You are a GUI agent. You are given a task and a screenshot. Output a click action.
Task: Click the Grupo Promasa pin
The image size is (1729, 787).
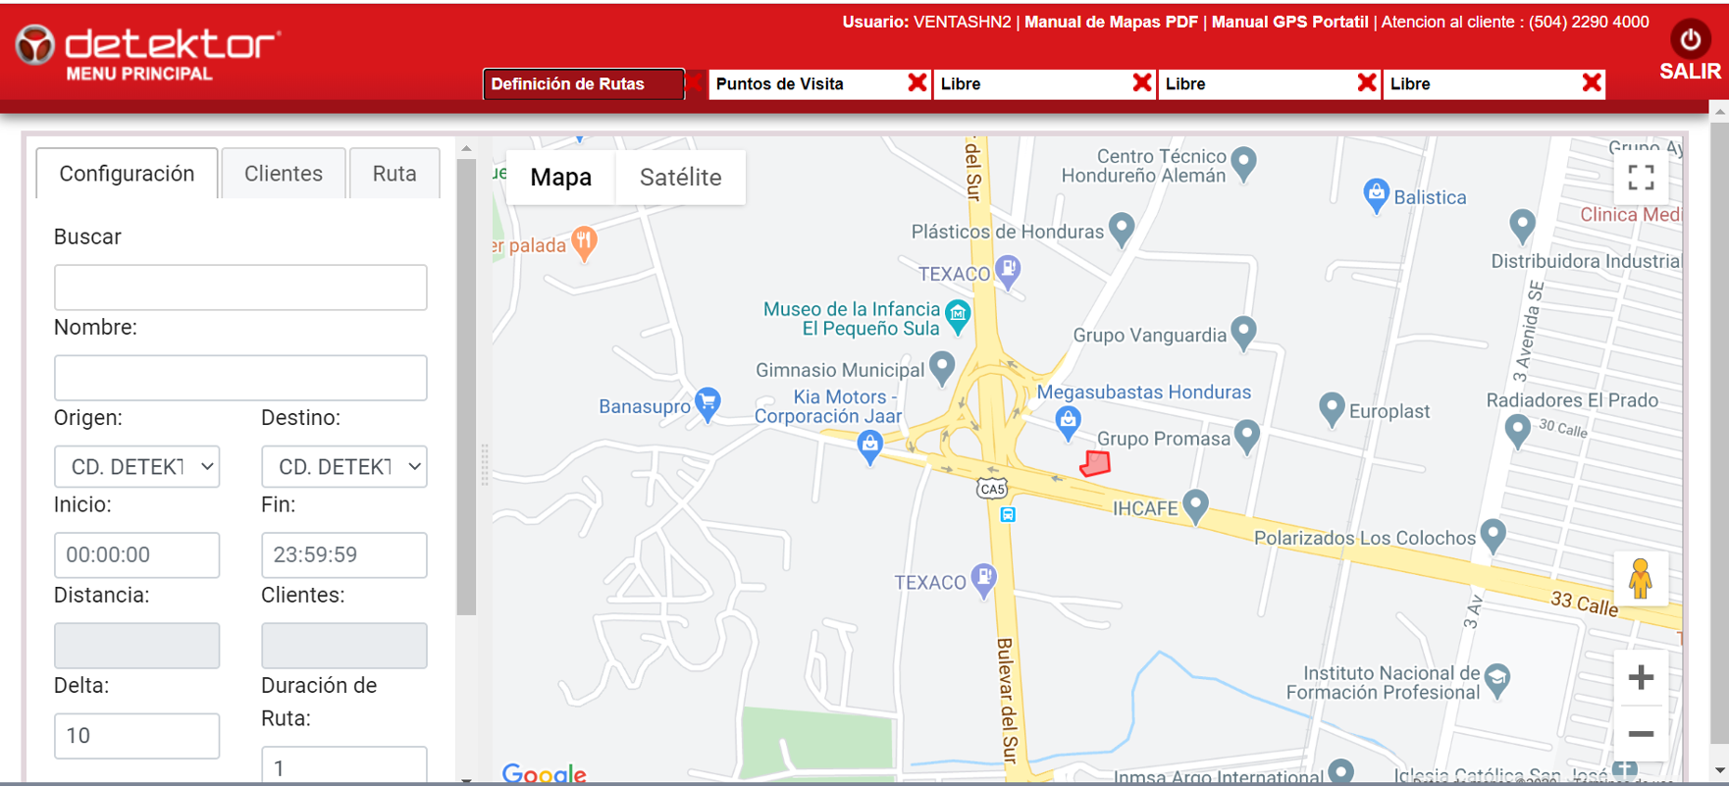click(x=1246, y=437)
